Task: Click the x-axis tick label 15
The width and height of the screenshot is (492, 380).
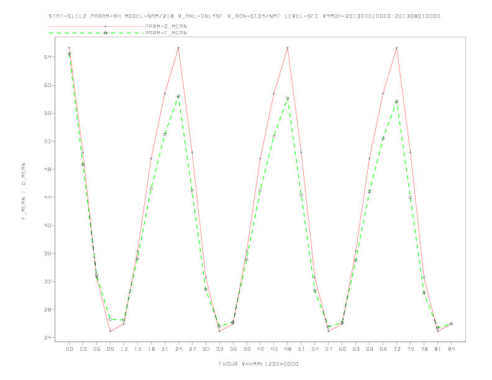Action: click(x=137, y=349)
